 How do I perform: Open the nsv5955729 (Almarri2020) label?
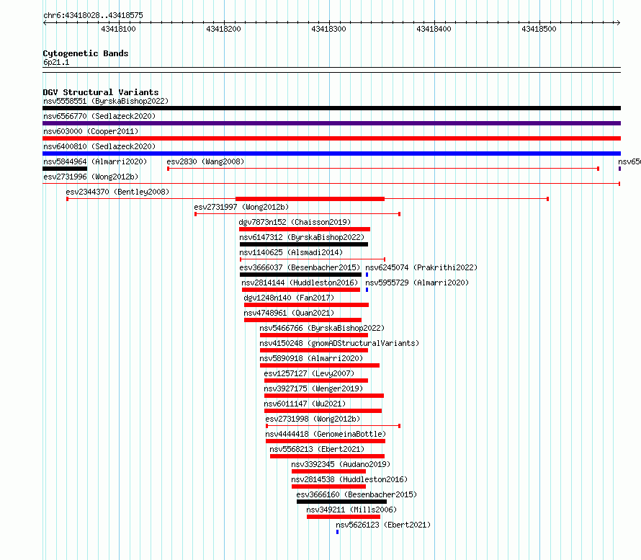(x=417, y=283)
